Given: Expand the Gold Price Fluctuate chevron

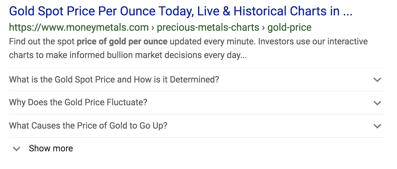Looking at the screenshot, I should [x=377, y=103].
